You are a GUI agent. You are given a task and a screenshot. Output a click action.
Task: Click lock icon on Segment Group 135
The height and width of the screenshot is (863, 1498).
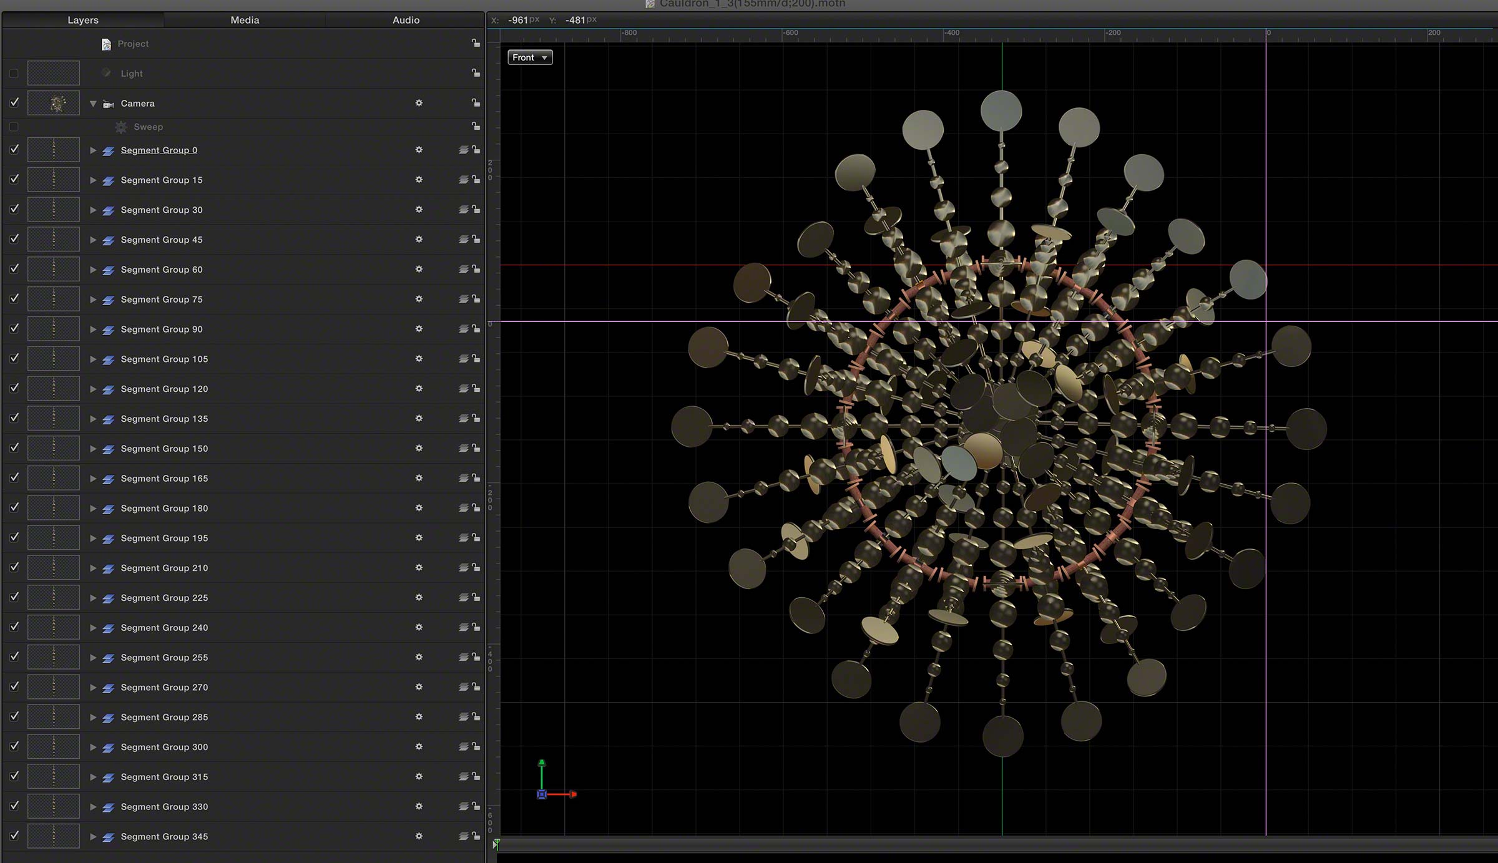(476, 418)
